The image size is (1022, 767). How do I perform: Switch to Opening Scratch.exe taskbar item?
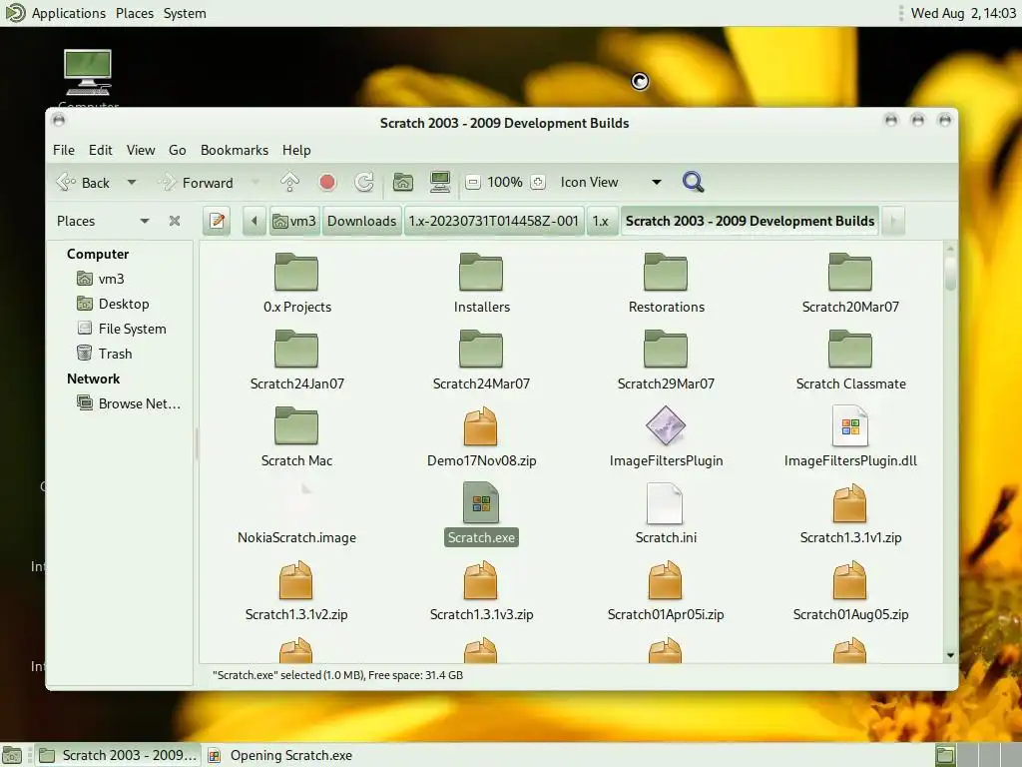click(280, 755)
